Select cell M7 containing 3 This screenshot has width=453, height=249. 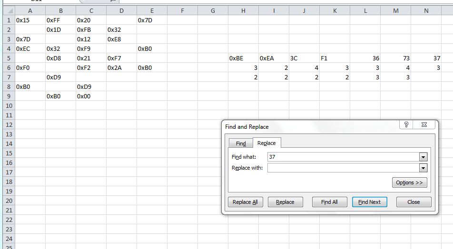click(396, 77)
